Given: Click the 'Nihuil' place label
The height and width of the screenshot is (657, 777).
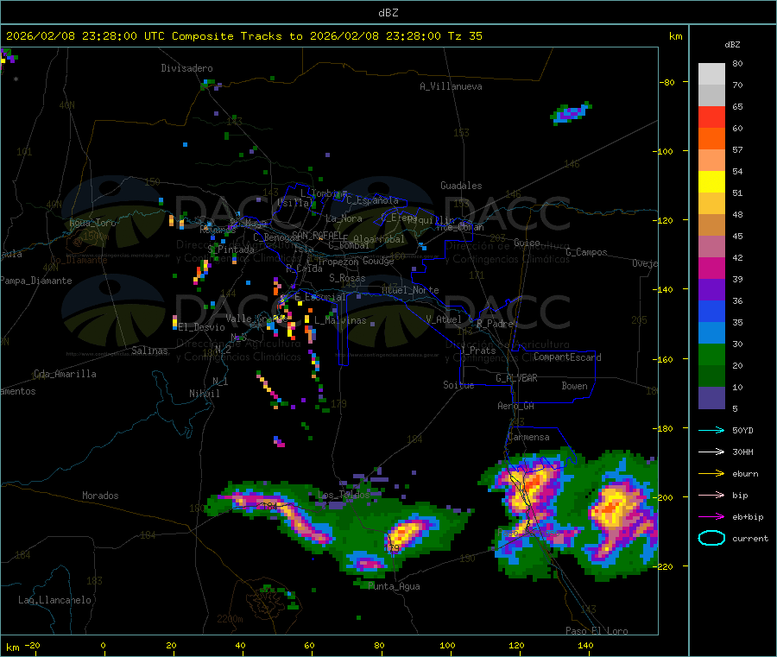Looking at the screenshot, I should (x=204, y=394).
